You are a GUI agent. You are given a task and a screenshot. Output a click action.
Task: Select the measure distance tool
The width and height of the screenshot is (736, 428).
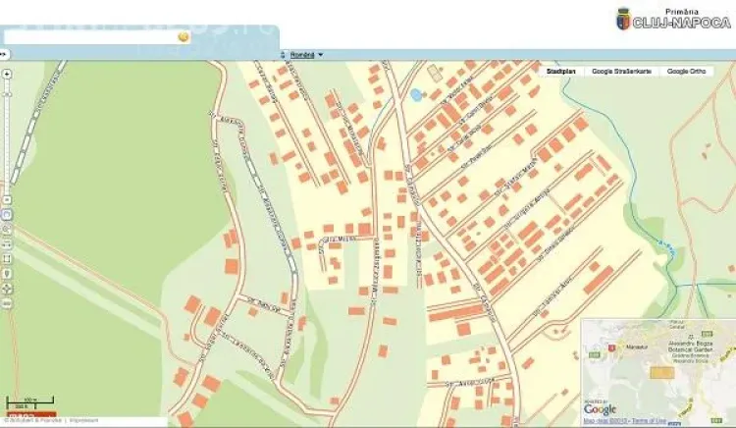[x=7, y=244]
